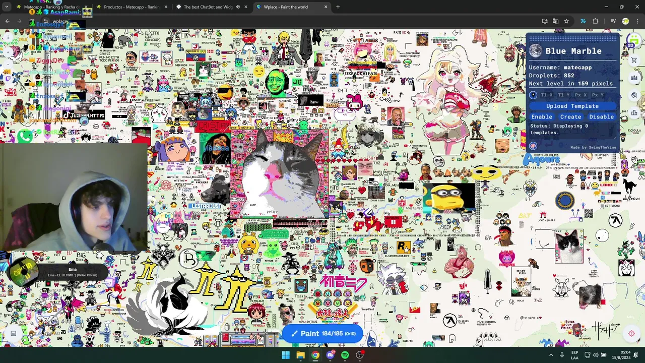Click the Paint 184/185 button
Screen dimensions: 645x363
[x=322, y=333]
